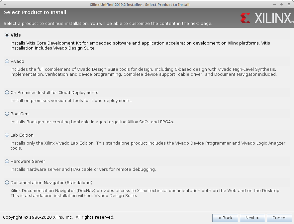Choose the Vivado product option

pyautogui.click(x=7, y=61)
